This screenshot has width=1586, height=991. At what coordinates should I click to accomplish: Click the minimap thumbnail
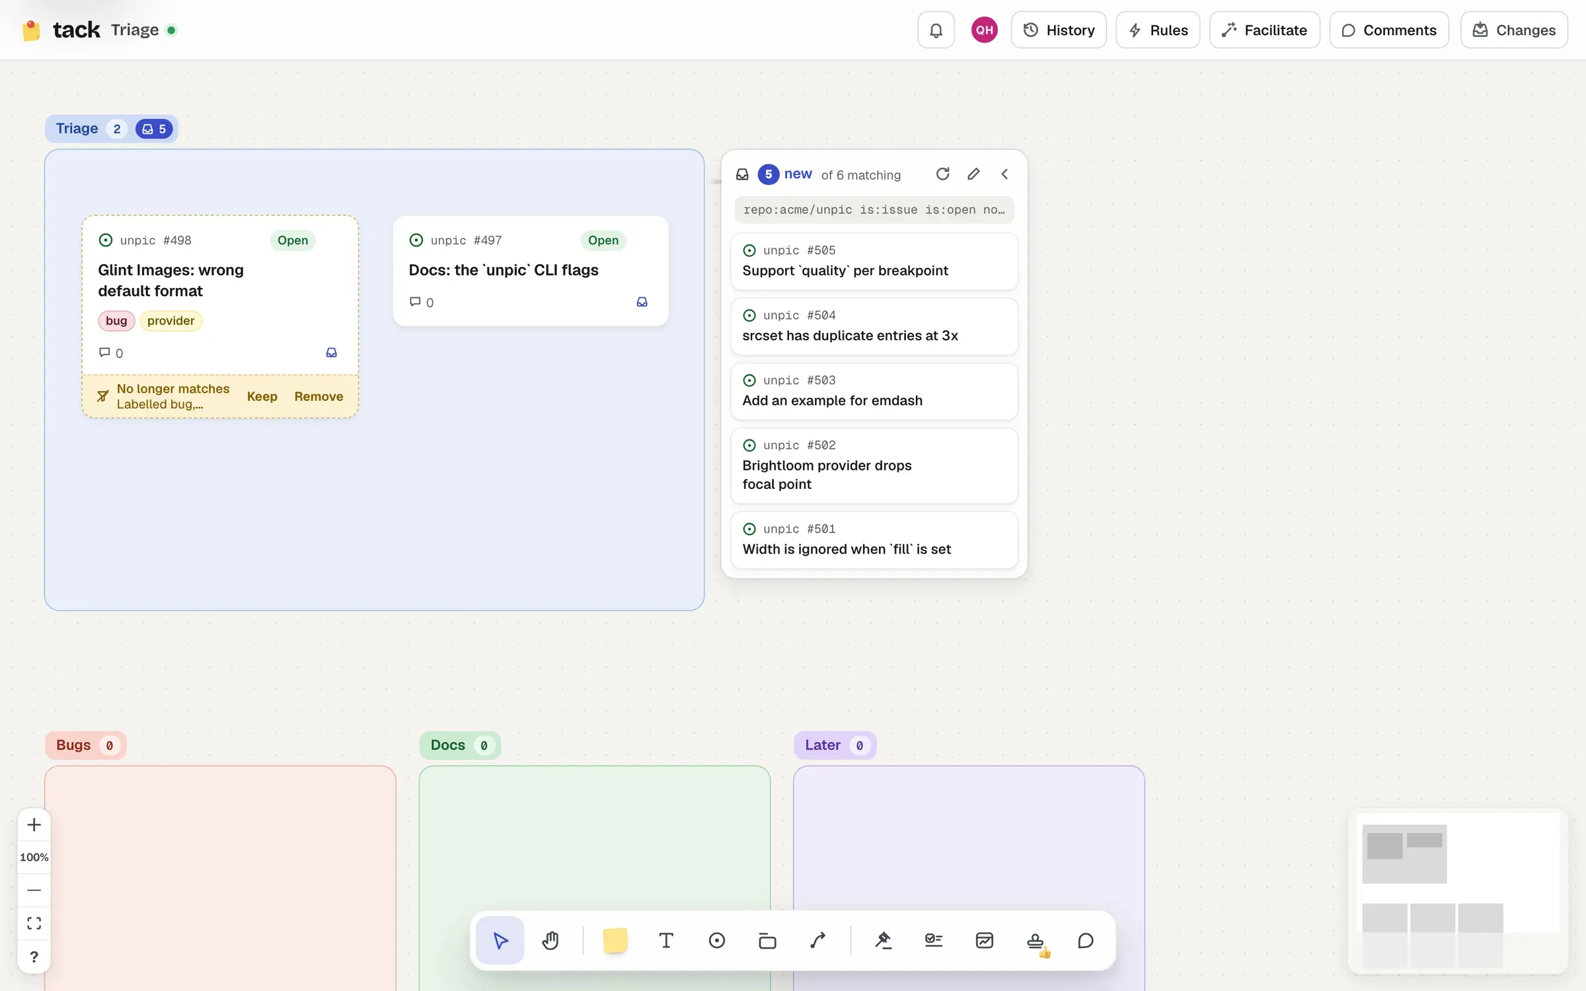pos(1458,891)
